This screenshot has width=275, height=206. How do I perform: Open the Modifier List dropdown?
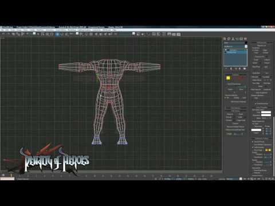pos(235,46)
